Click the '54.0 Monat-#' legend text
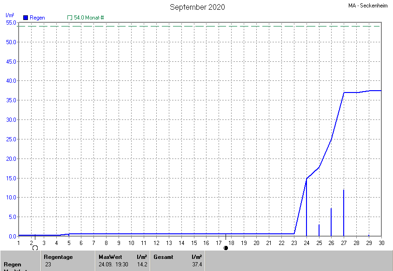Viewport: 393px width, 271px height. (x=89, y=18)
